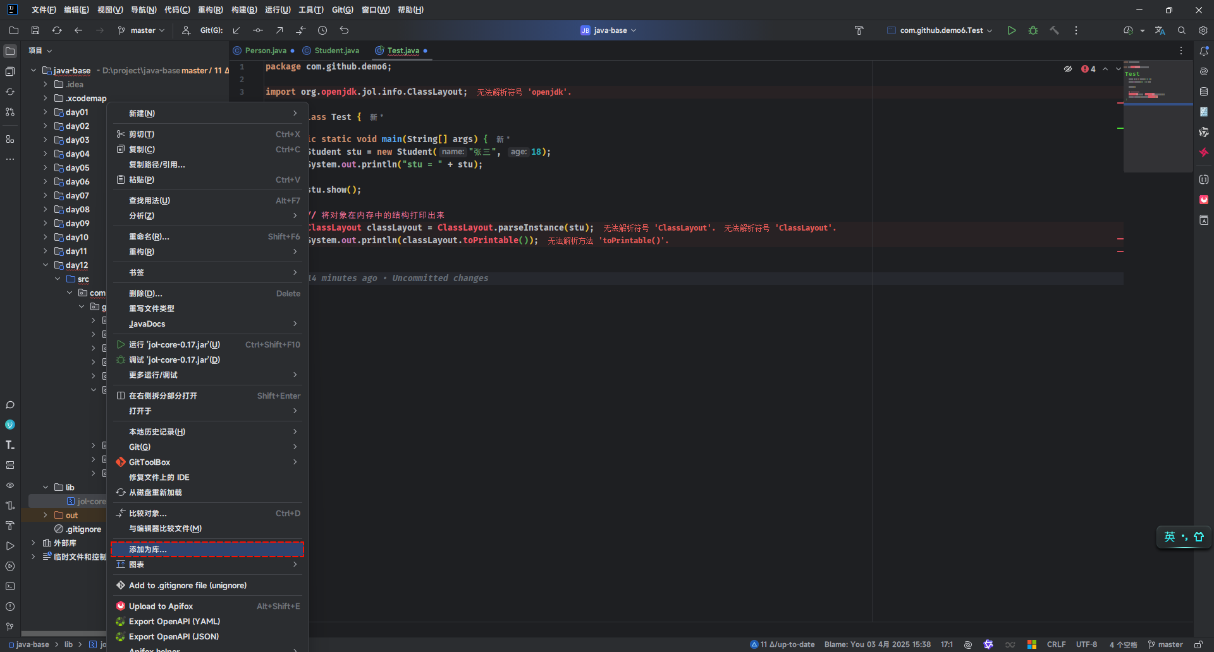1214x652 pixels.
Task: Open the IDE settings gear icon
Action: tap(1203, 30)
